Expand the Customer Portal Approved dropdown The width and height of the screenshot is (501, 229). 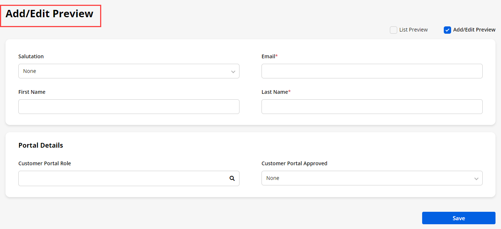[367, 178]
